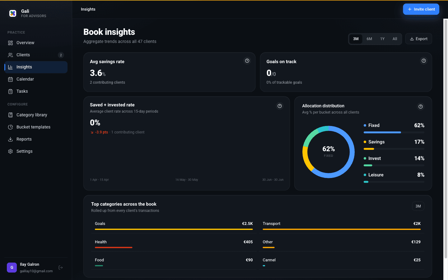Open help for Saved + invested rate
The height and width of the screenshot is (280, 448).
point(280,106)
